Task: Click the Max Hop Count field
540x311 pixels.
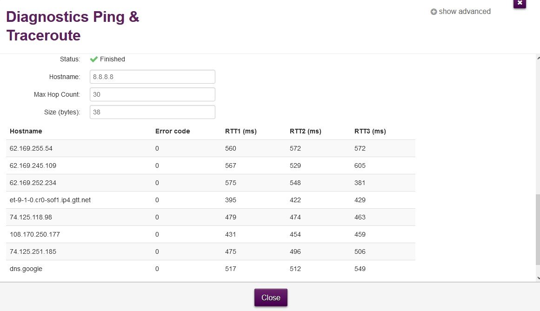Action: [x=153, y=94]
